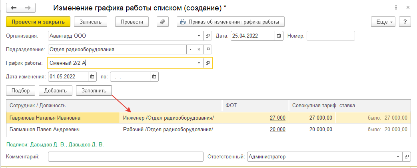Screen dimensions: 417x168
Task: Open attached files via paperclip icon
Action: pos(163,22)
